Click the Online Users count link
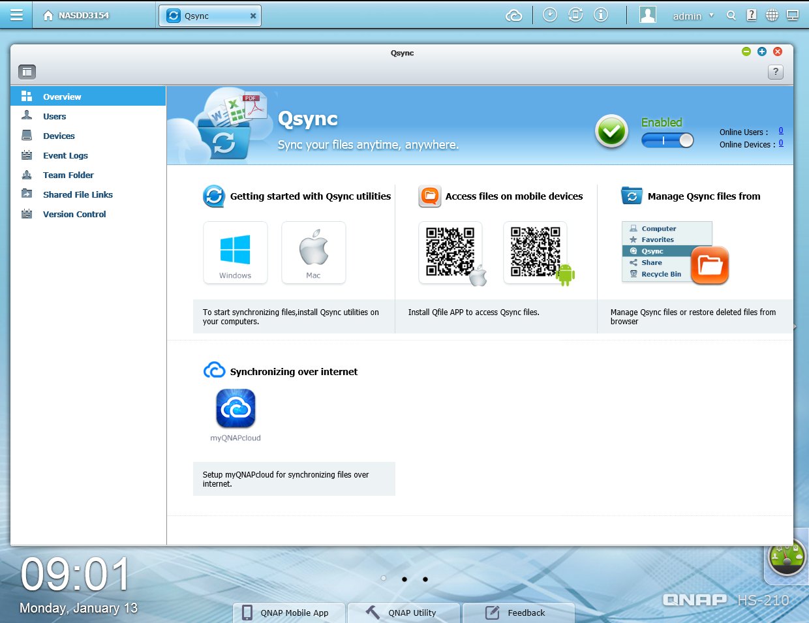 781,130
